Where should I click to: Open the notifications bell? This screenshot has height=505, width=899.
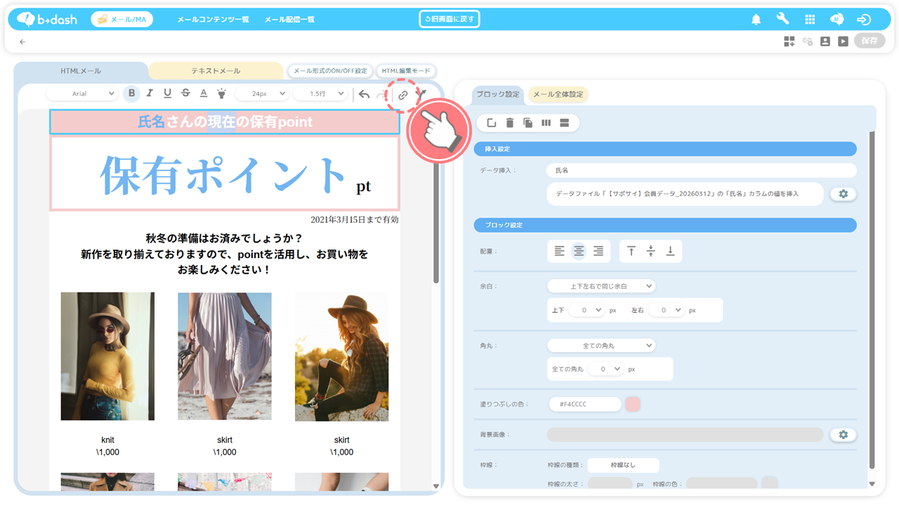[x=756, y=20]
